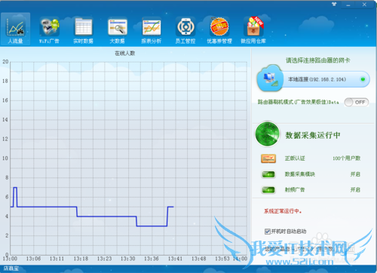Click the 在线人数 chart title

(125, 54)
